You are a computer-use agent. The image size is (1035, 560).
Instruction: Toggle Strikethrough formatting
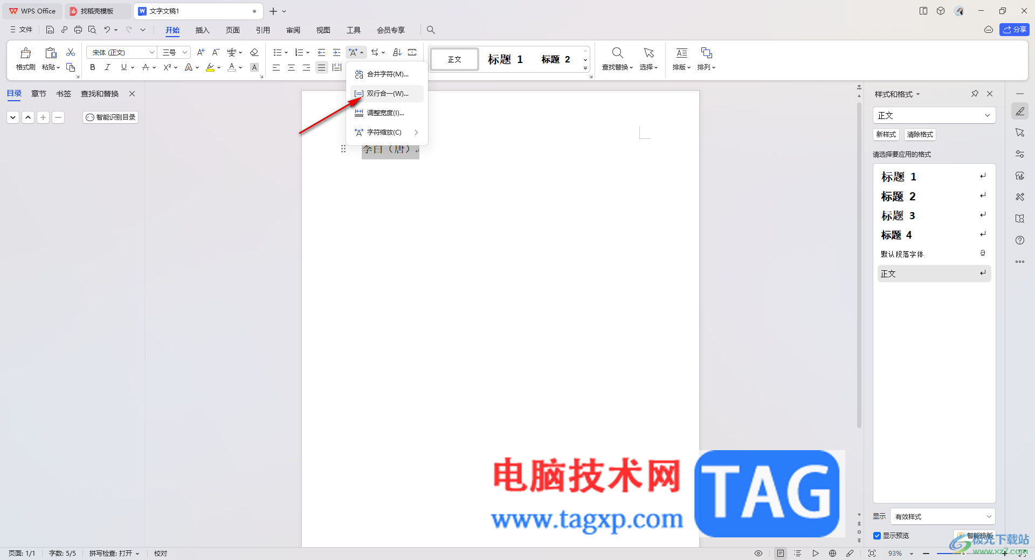pos(145,67)
